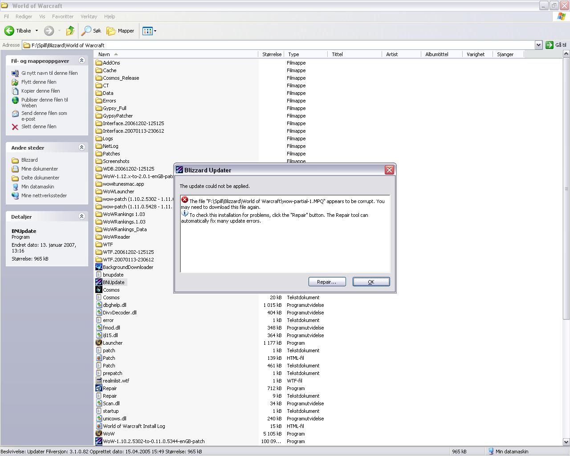Collapse the Detaljer panel
Screen dimensions: 570x456
click(81, 216)
